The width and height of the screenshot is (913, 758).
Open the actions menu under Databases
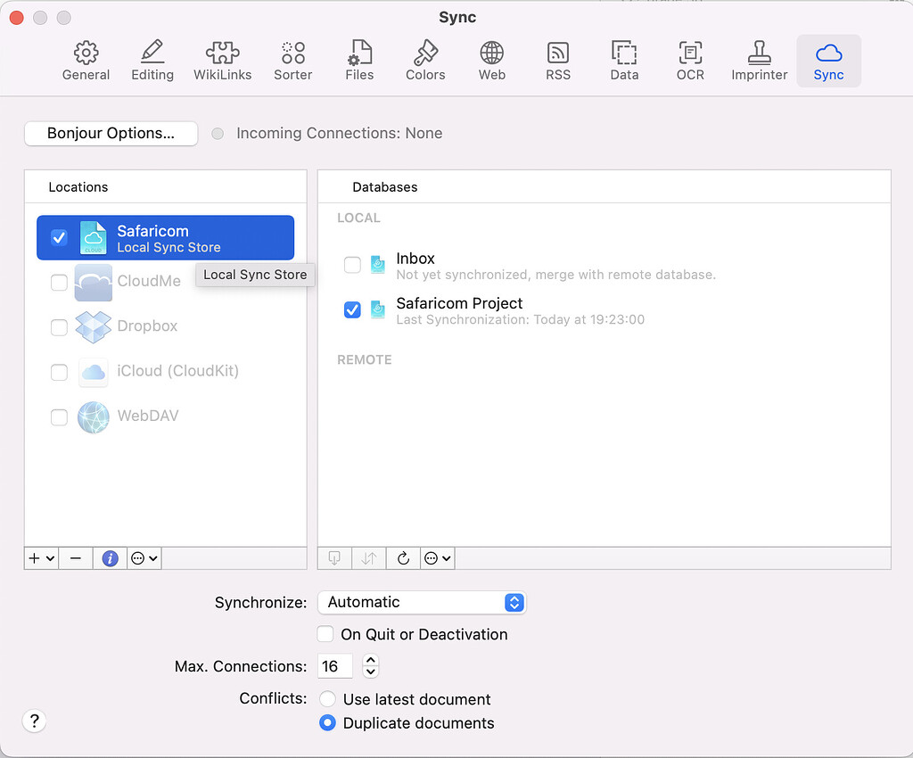(x=437, y=557)
